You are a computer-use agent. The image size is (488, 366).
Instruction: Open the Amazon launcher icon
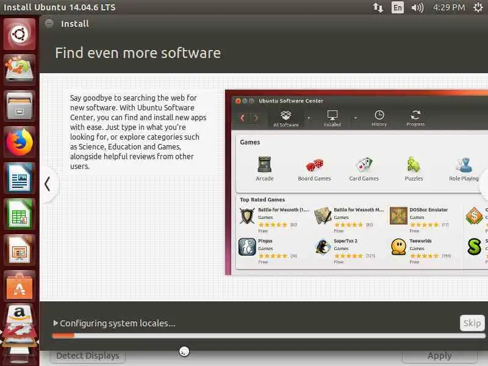(20, 314)
